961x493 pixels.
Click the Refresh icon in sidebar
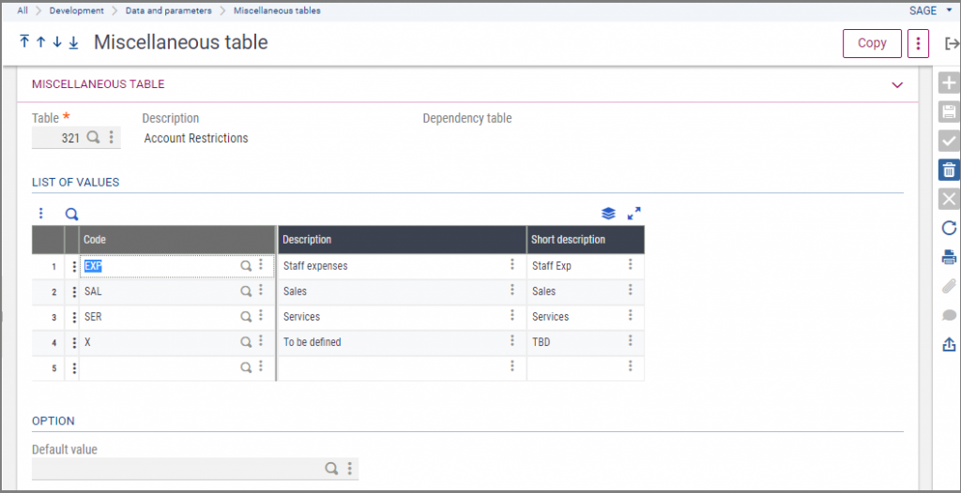click(949, 228)
